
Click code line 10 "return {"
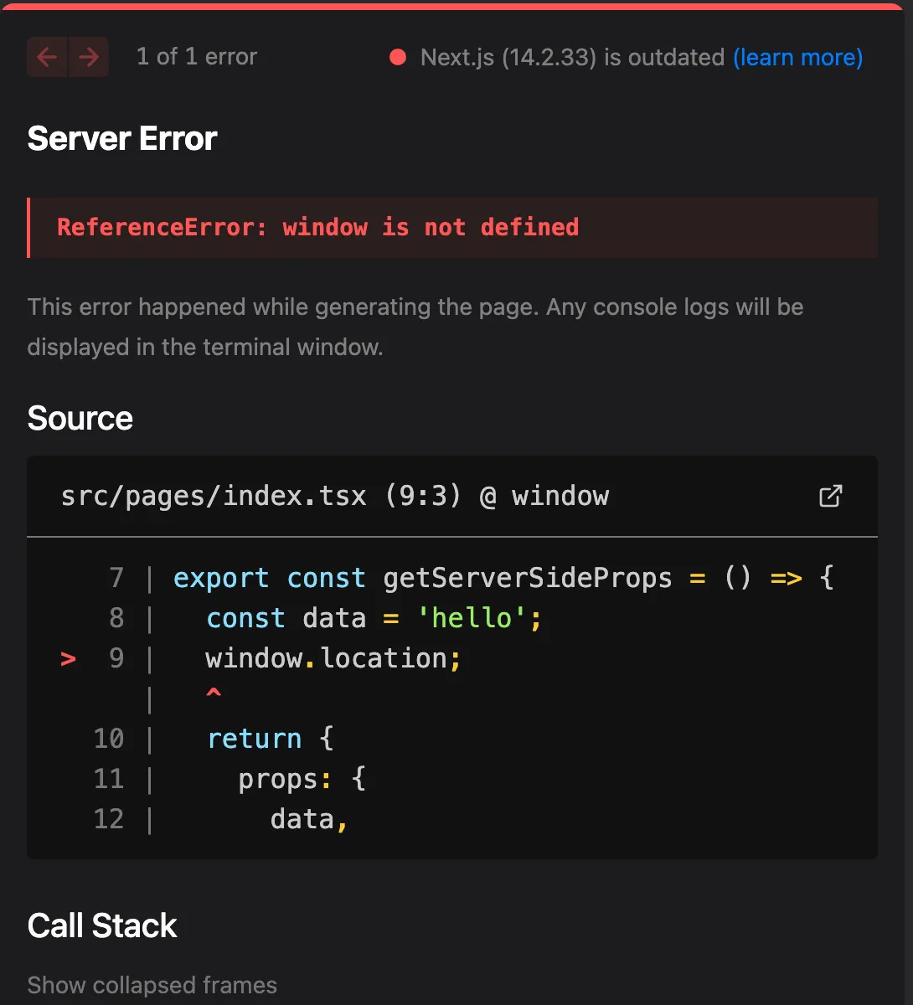271,739
